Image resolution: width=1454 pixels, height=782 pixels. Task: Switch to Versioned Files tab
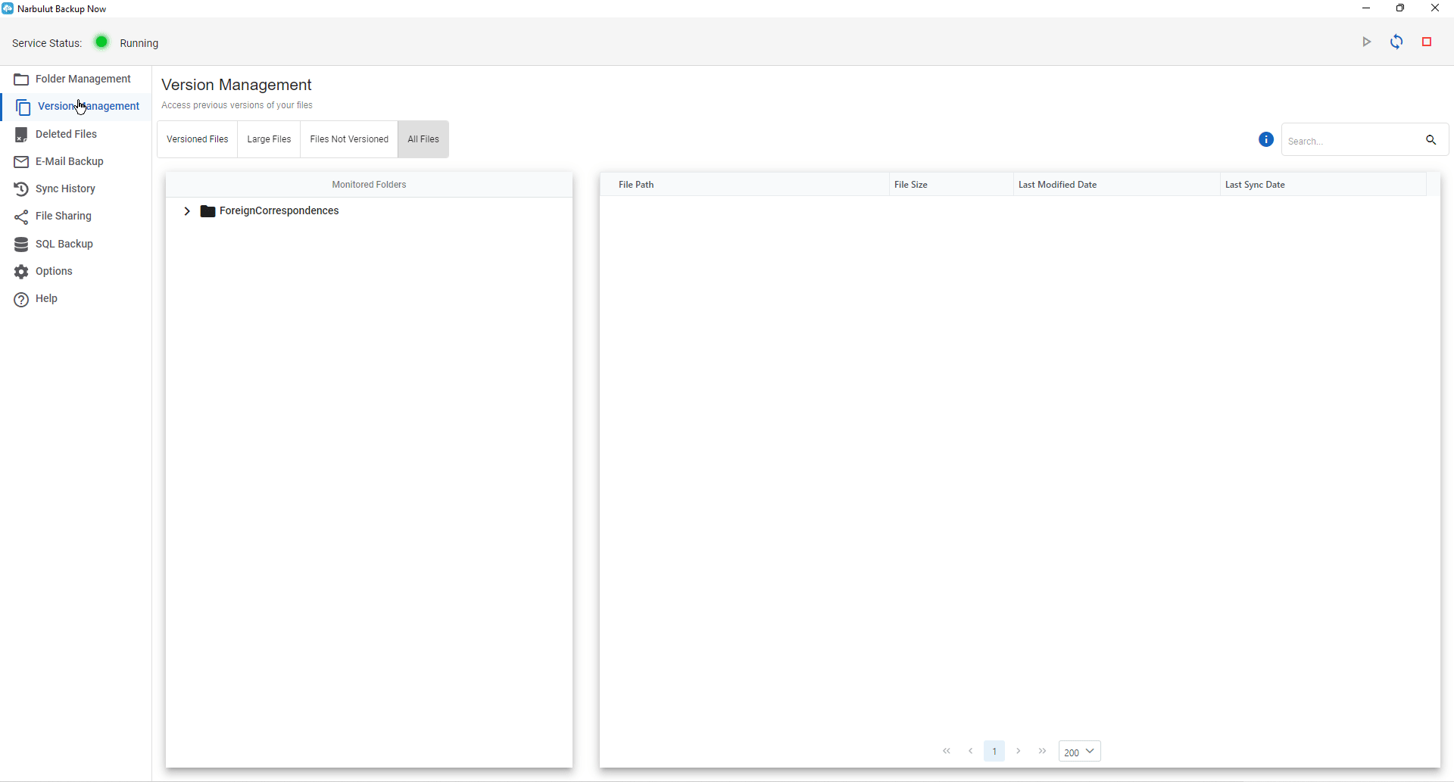[198, 139]
